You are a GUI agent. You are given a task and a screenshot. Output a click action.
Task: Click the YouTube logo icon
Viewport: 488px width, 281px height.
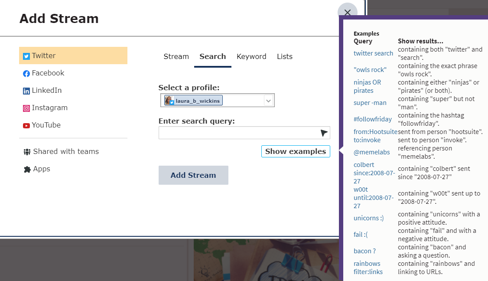[x=26, y=126]
